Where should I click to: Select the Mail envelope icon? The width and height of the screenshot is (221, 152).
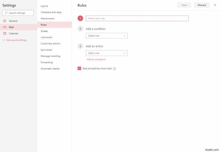[5, 27]
